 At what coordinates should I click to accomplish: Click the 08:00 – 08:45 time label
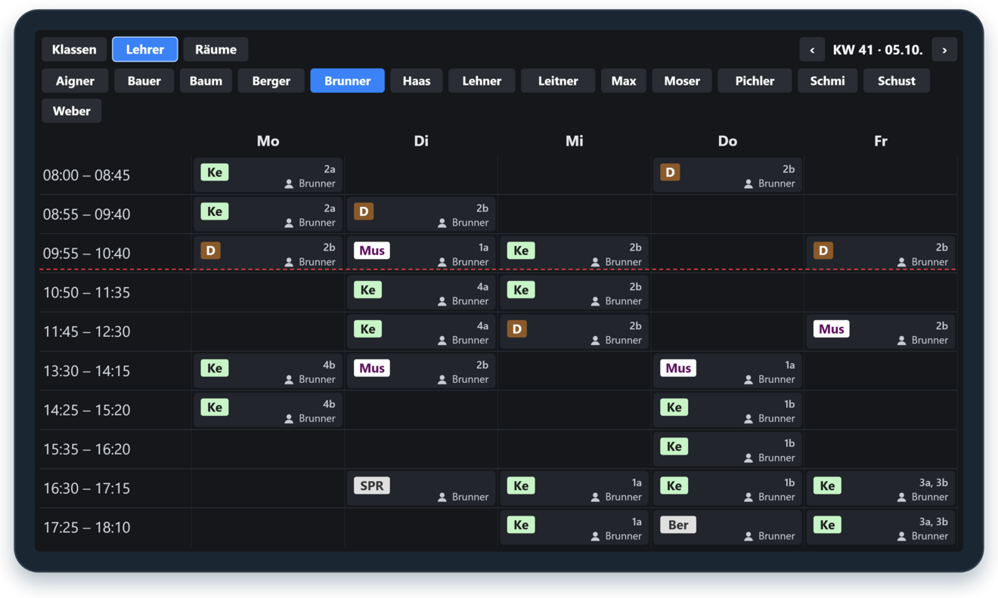point(87,175)
